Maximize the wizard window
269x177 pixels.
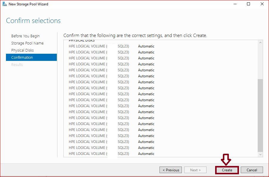tap(248, 4)
